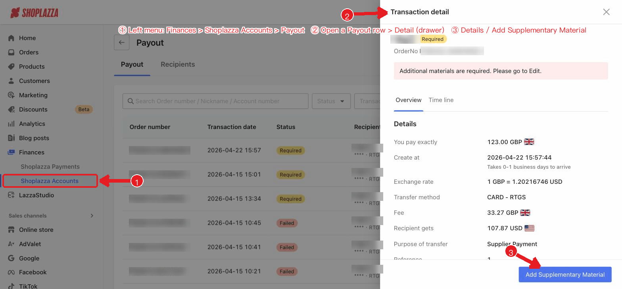Open payout row dated 2026-04-22 15:57

251,150
